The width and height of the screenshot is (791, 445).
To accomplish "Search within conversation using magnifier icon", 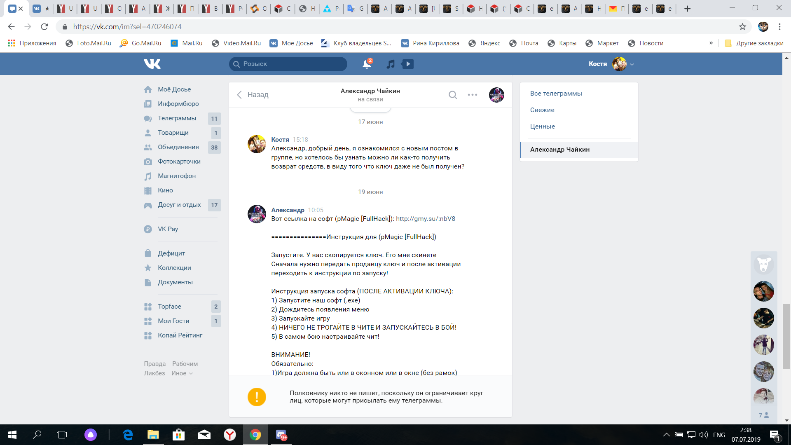I will pyautogui.click(x=453, y=95).
